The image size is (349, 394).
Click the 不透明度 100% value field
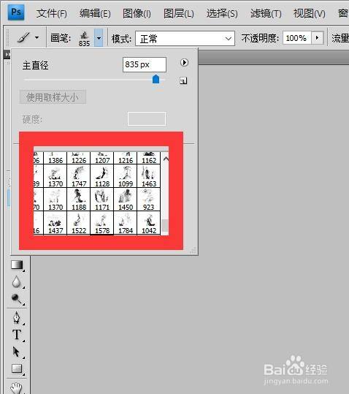297,38
